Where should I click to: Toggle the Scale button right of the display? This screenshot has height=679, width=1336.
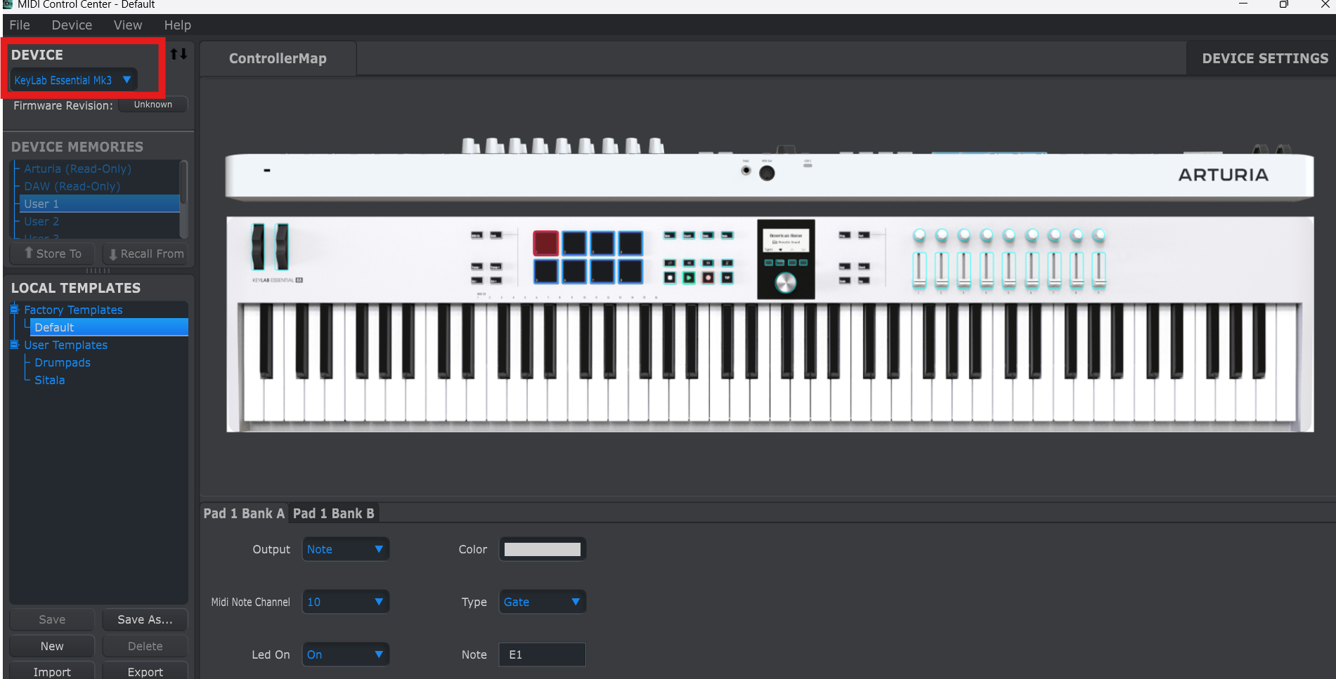tap(845, 280)
